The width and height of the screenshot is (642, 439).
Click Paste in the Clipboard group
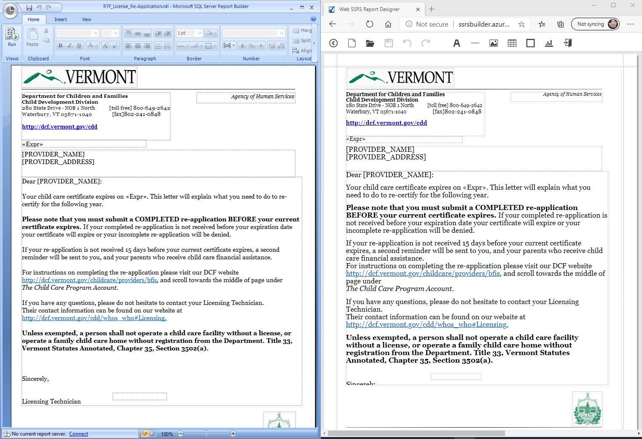pos(32,37)
